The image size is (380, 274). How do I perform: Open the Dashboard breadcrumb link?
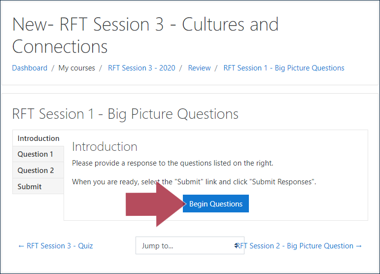(x=30, y=68)
